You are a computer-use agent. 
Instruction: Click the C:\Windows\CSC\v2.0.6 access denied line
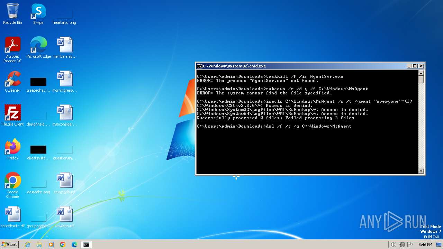click(x=255, y=105)
